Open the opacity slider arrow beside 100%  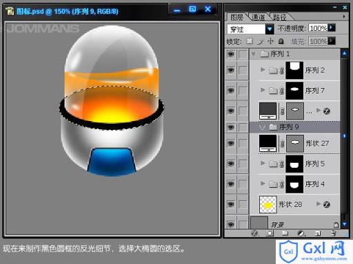tap(332, 27)
